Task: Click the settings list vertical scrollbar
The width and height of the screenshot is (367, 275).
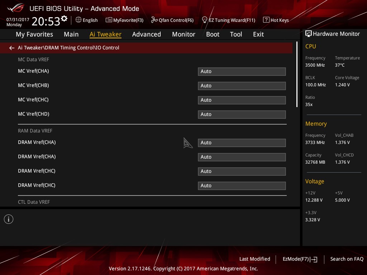Action: (297, 74)
